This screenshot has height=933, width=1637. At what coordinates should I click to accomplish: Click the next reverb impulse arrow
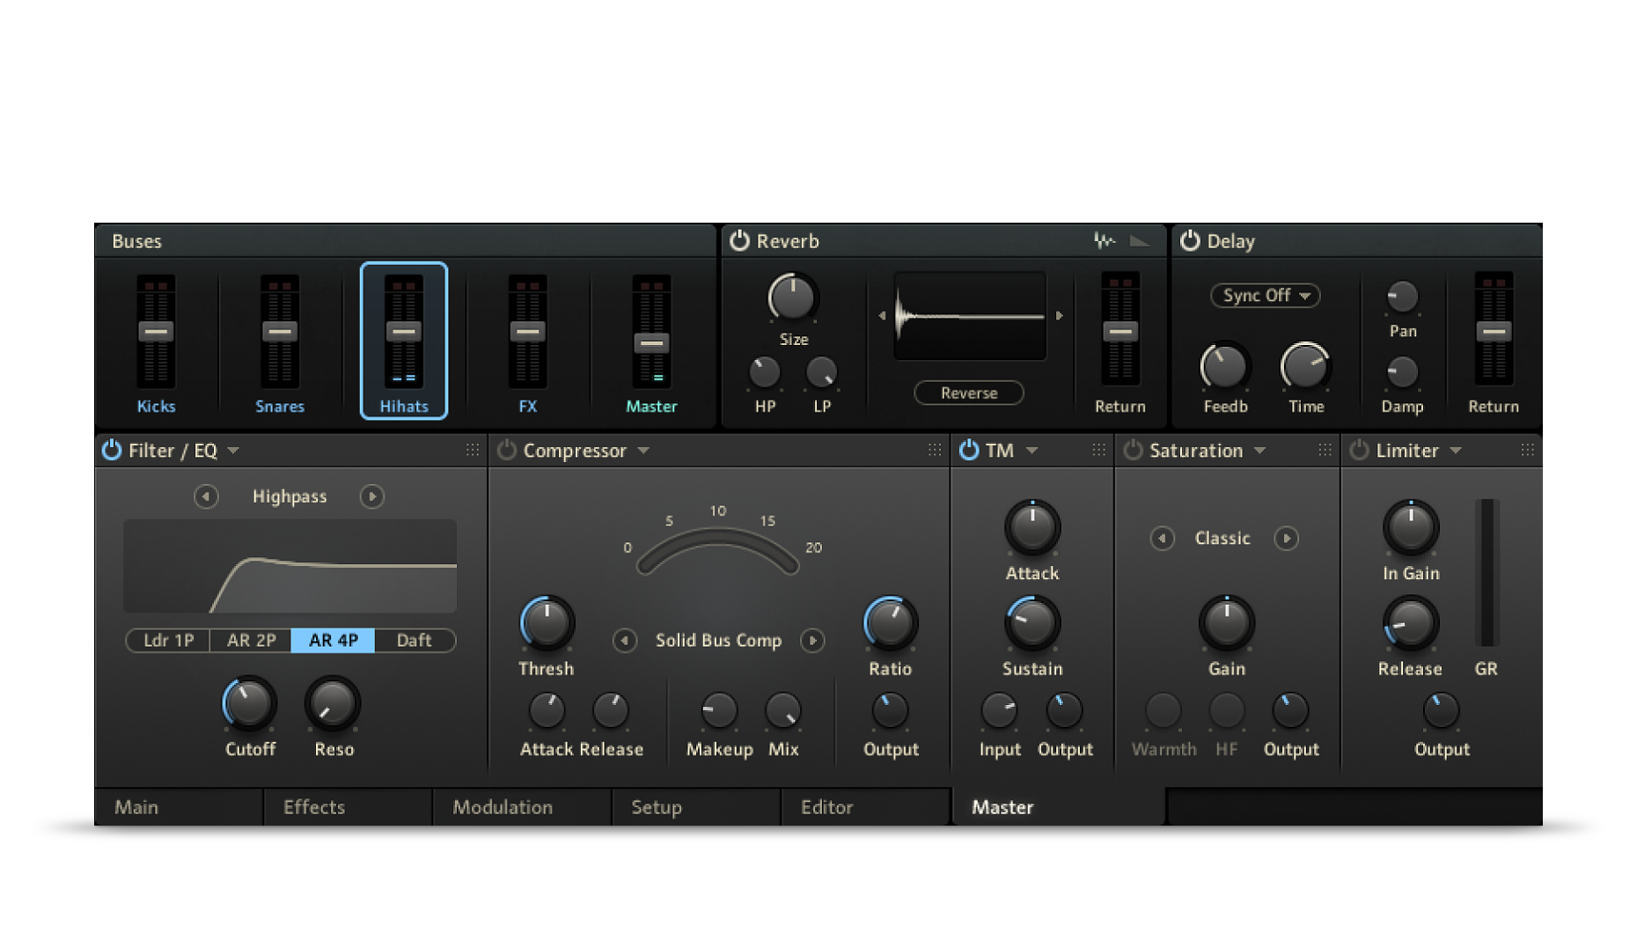pos(1060,315)
